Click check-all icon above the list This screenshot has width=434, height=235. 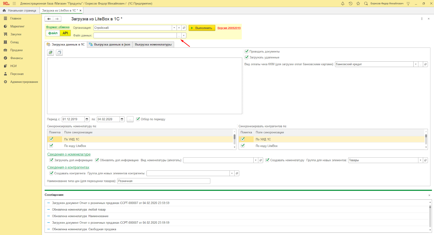(50, 53)
